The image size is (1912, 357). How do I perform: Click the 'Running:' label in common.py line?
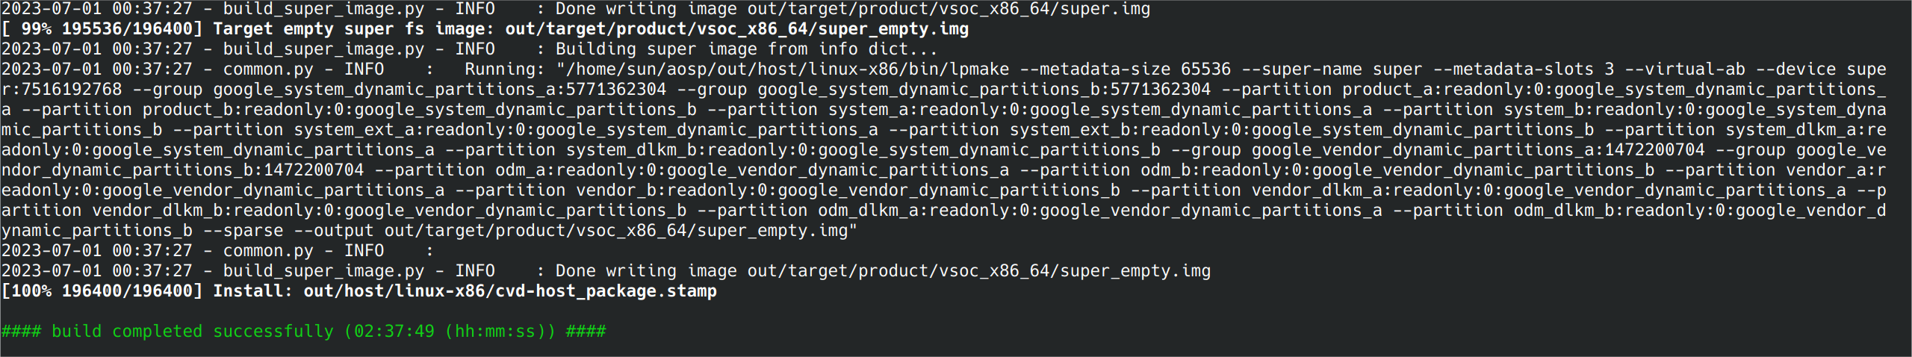coord(505,69)
